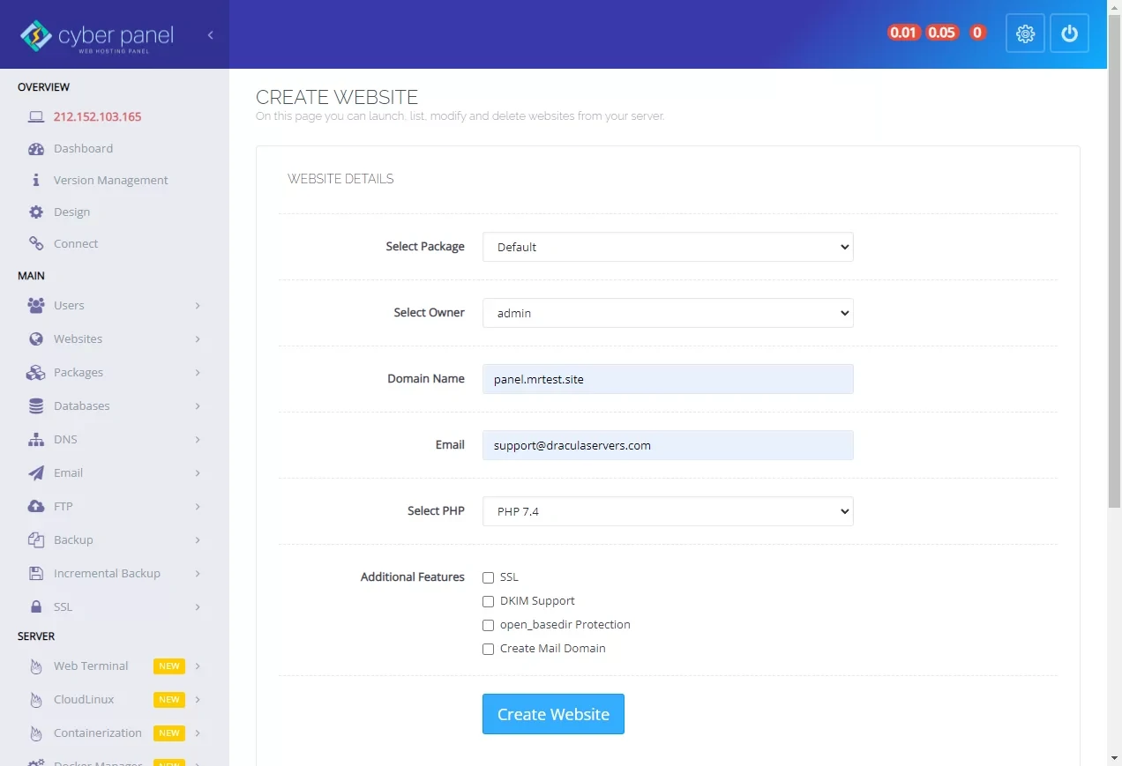Enable the SSL checkbox
The width and height of the screenshot is (1122, 766).
488,577
